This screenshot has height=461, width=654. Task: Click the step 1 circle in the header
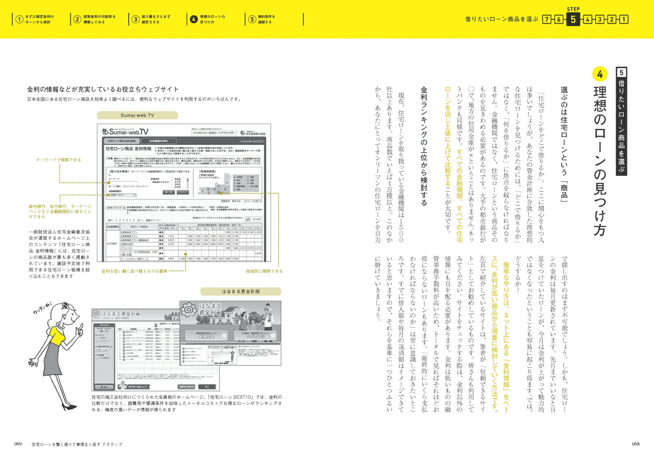pos(19,19)
